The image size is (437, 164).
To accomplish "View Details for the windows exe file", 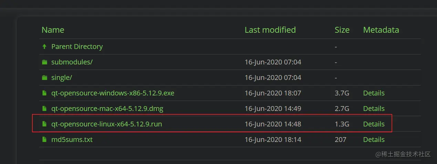I will pyautogui.click(x=374, y=93).
